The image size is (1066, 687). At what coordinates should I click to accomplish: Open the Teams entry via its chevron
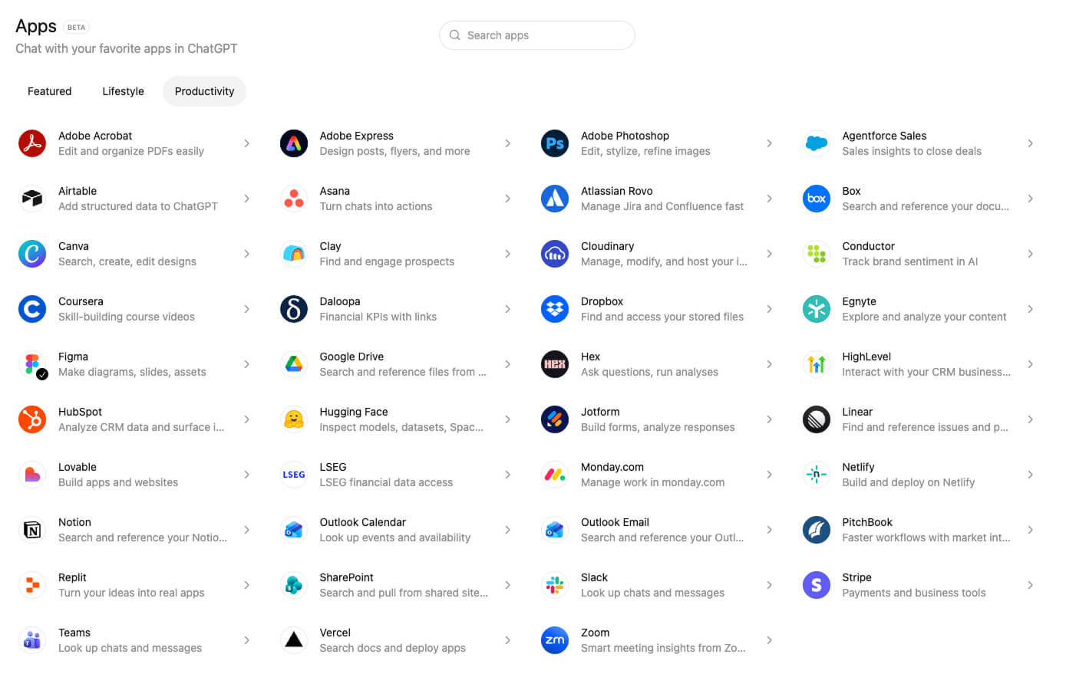pyautogui.click(x=246, y=640)
